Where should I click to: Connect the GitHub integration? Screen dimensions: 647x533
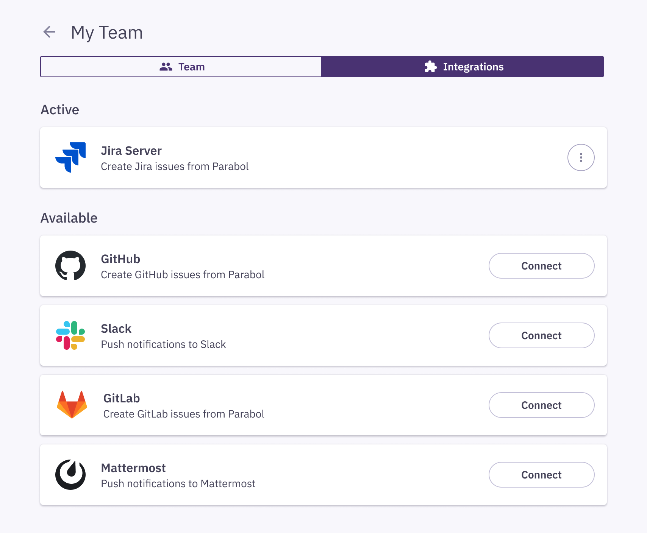coord(541,266)
